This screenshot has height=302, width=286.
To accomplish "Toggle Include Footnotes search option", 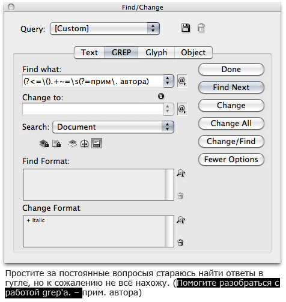I will tap(97, 143).
